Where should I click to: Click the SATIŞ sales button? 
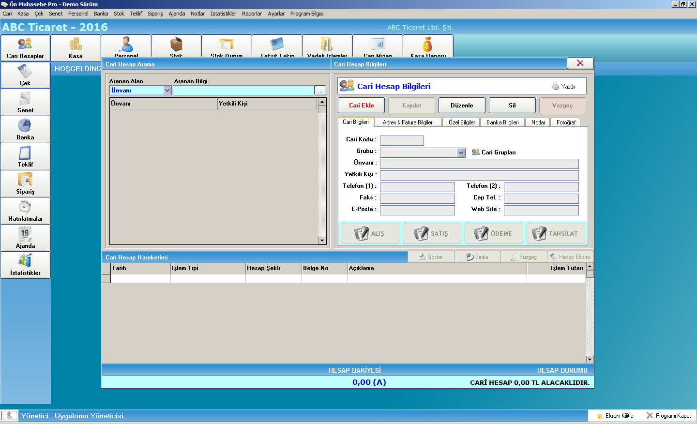(x=432, y=233)
